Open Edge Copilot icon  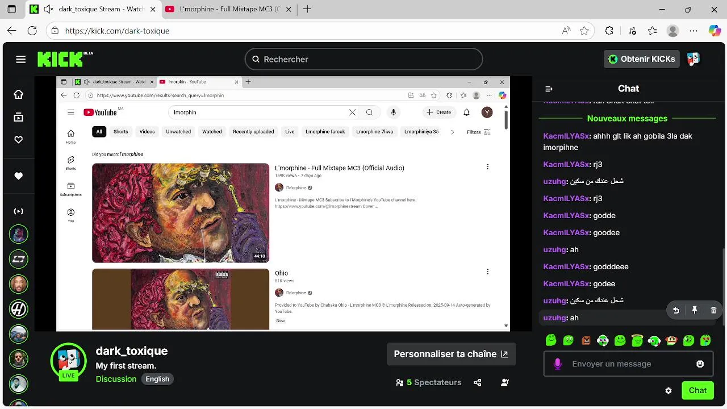[715, 31]
